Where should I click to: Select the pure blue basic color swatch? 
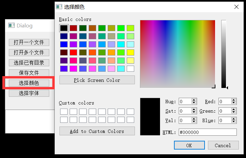coord(64,44)
